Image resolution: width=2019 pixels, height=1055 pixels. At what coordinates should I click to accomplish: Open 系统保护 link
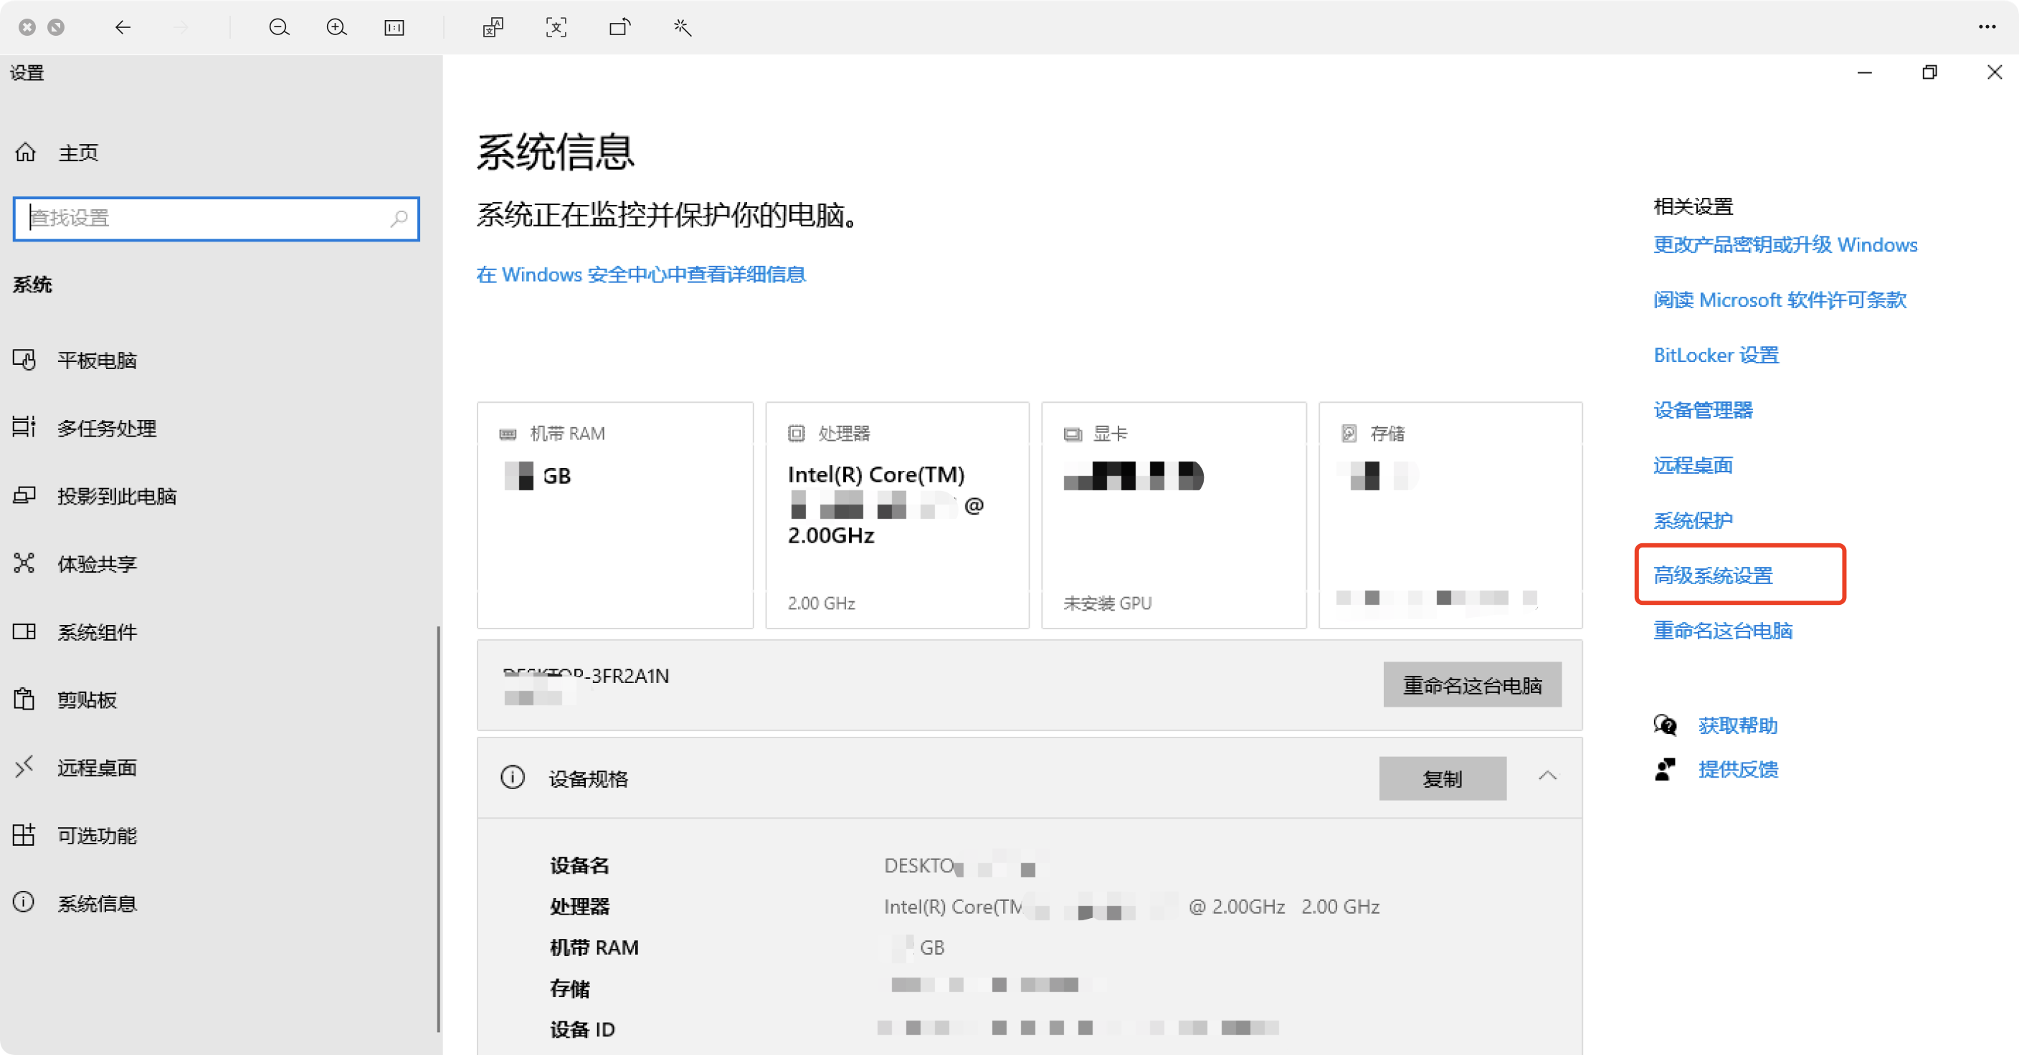[1693, 521]
